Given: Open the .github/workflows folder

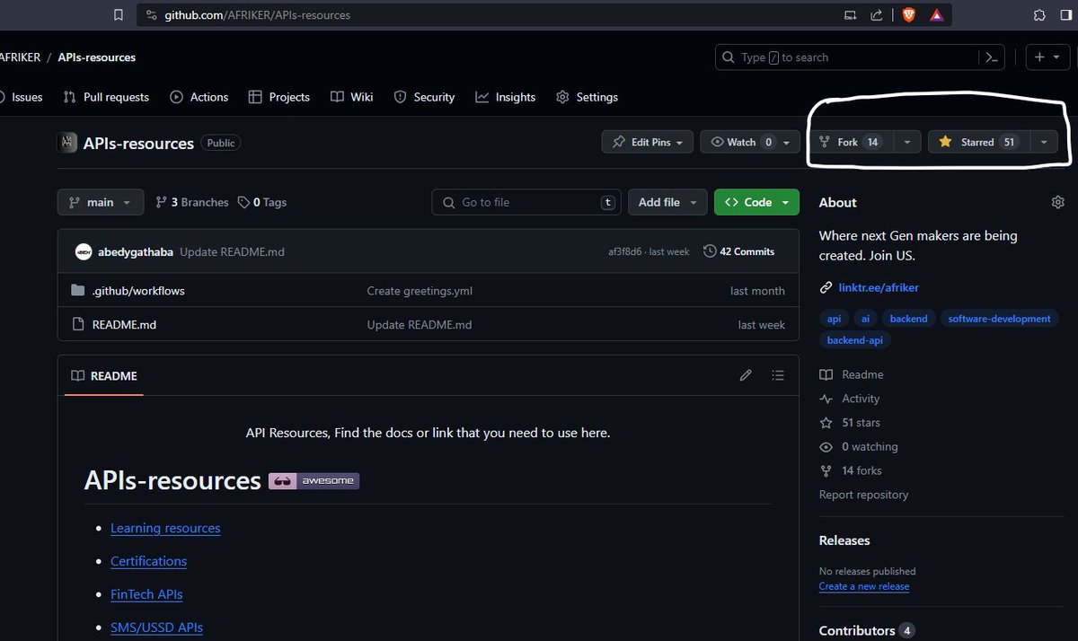Looking at the screenshot, I should tap(138, 291).
